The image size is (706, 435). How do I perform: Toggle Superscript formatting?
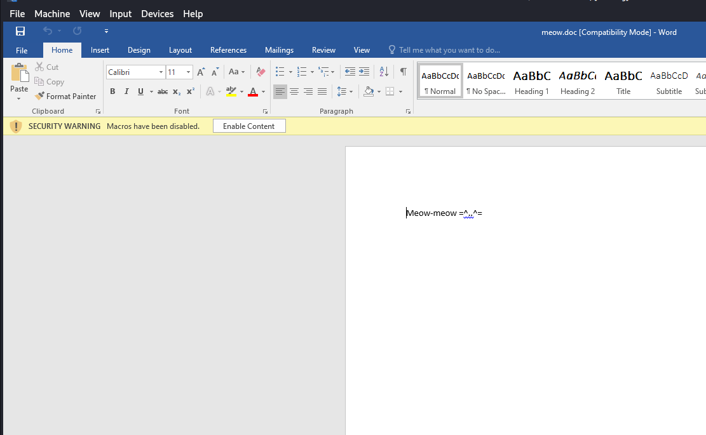191,91
